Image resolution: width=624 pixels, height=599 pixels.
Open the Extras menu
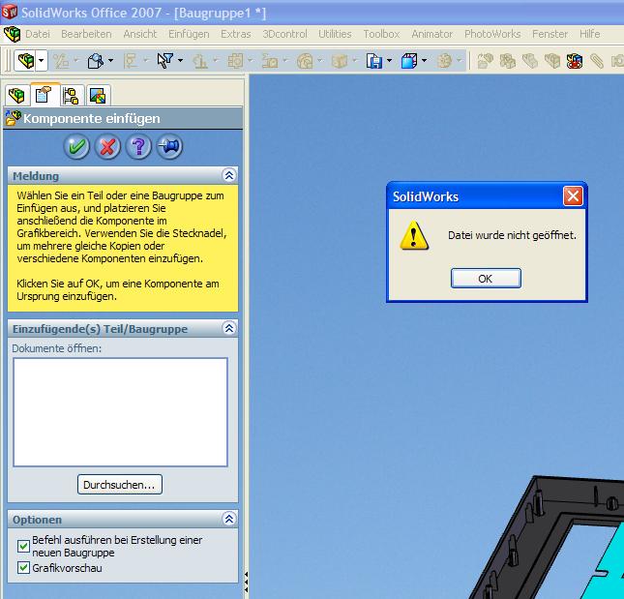(x=236, y=34)
